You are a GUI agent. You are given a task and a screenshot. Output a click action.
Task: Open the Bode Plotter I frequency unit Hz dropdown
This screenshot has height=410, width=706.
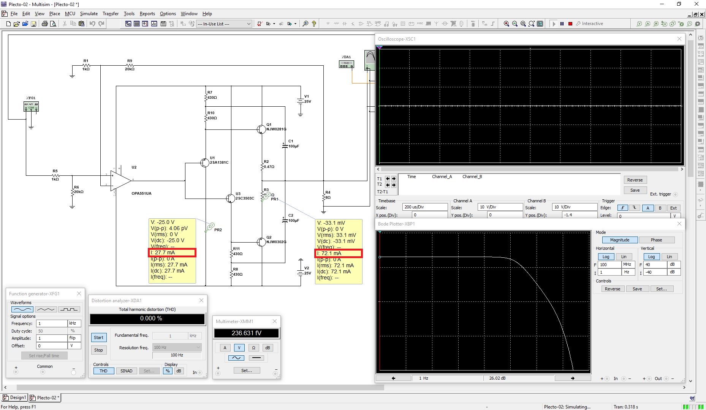[x=628, y=272]
